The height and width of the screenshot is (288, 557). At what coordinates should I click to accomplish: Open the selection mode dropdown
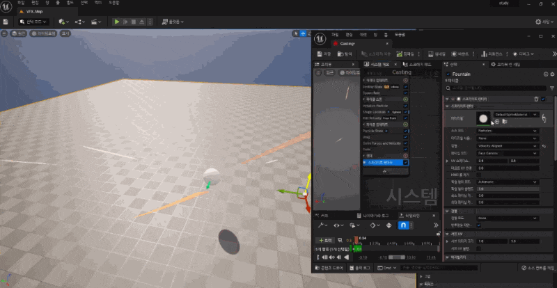33,22
